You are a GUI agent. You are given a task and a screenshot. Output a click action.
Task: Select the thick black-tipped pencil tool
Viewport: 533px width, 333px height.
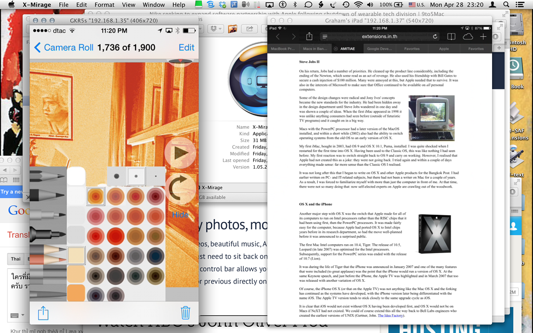tap(47, 195)
